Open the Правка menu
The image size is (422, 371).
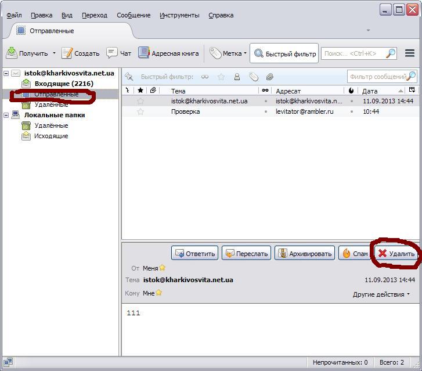pyautogui.click(x=41, y=15)
